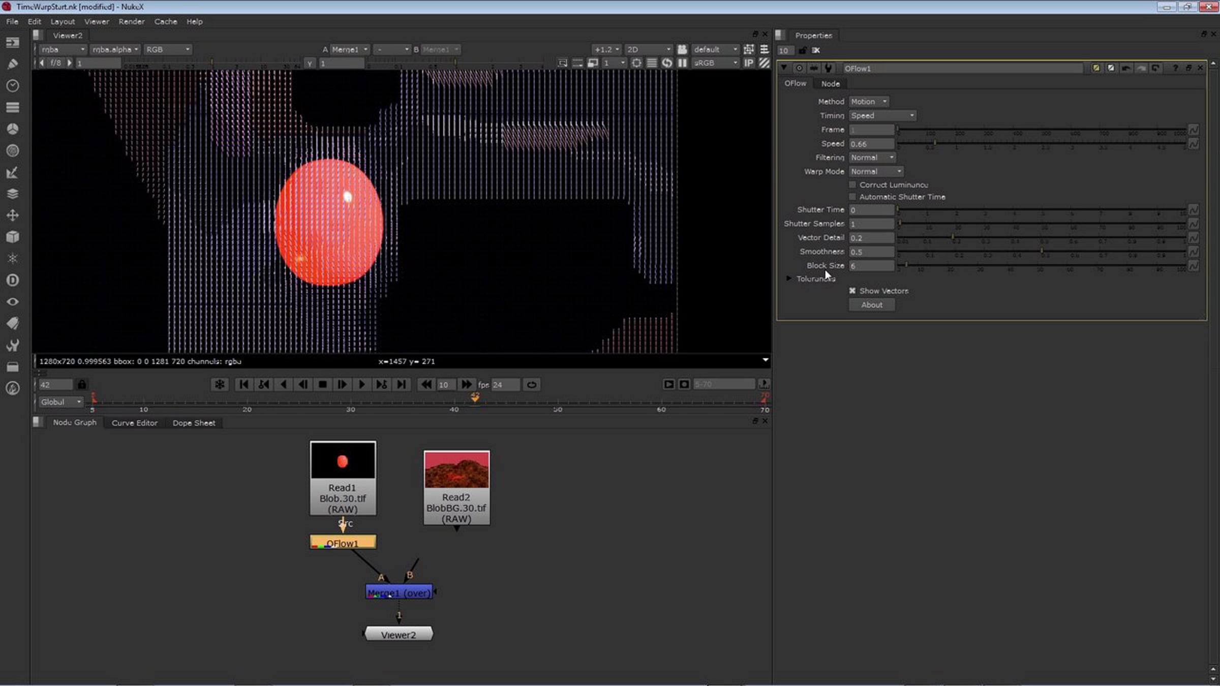
Task: Click the Pause viewer update icon
Action: (682, 63)
